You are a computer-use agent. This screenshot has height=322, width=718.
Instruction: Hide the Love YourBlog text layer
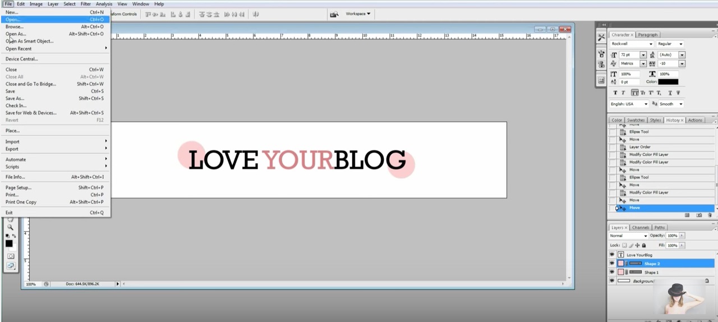tap(612, 255)
